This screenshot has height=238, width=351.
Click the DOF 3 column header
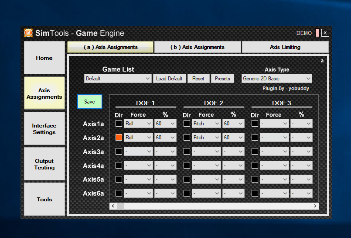pyautogui.click(x=281, y=103)
